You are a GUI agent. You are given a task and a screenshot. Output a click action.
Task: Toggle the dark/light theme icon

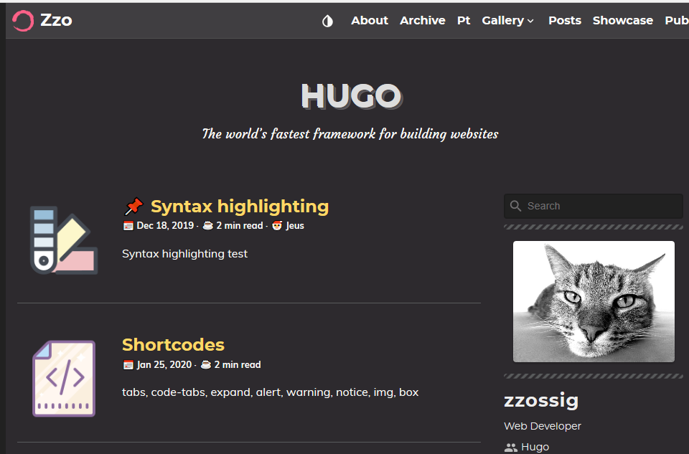pyautogui.click(x=327, y=21)
